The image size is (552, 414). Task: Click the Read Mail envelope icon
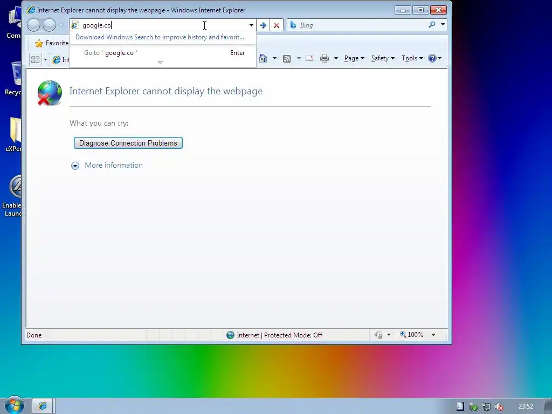click(x=309, y=58)
